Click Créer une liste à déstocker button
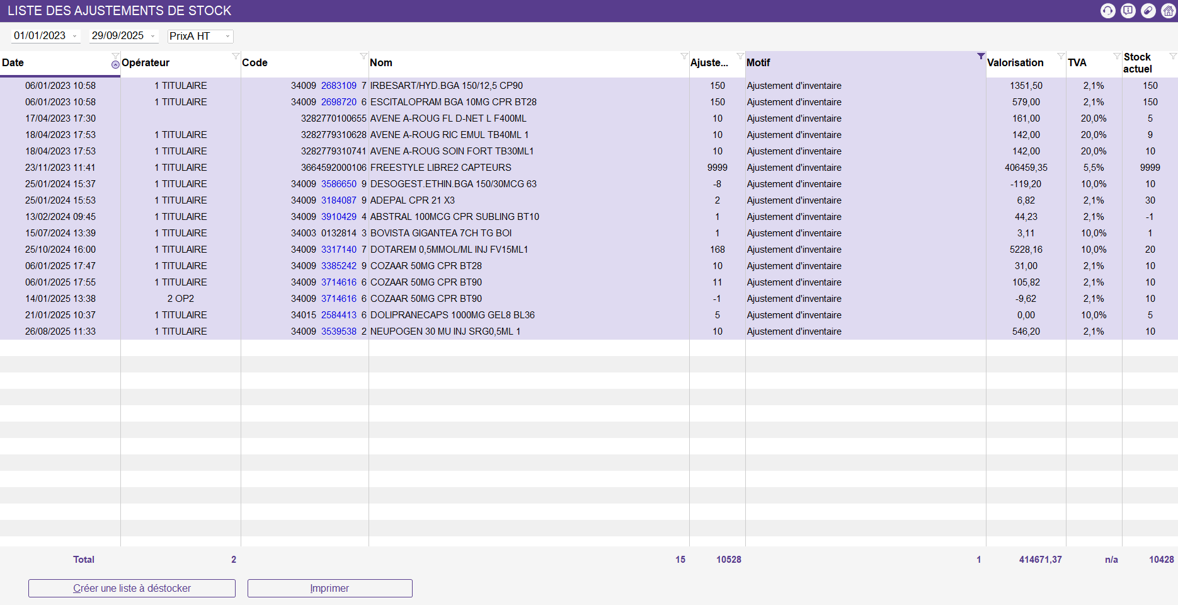The image size is (1178, 605). 132,588
